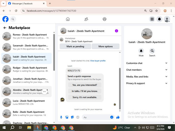
Task: Select the Isaiah conversation in the list
Action: click(26, 58)
